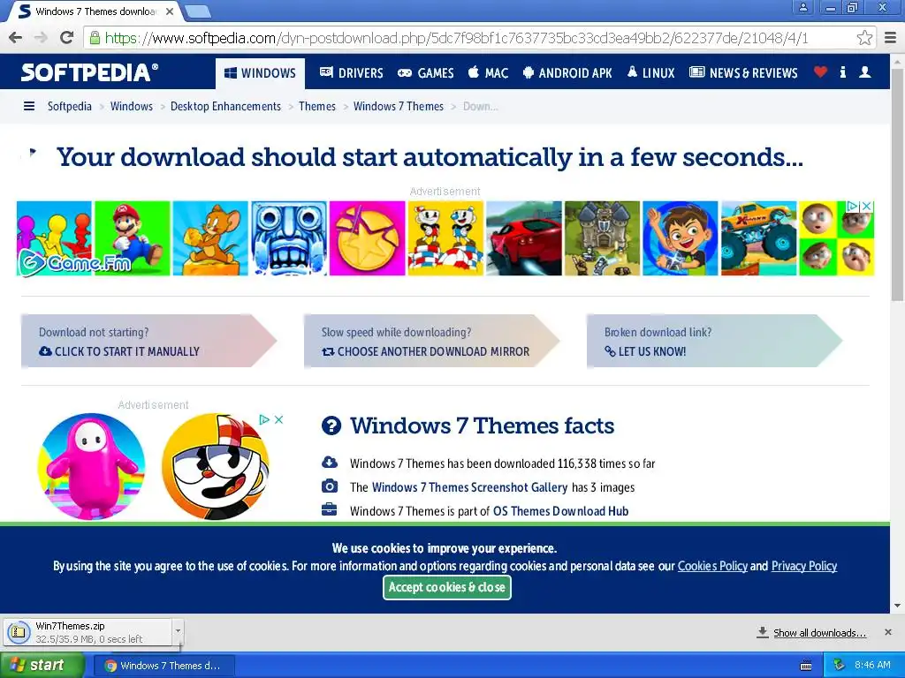Click the keyboard icon in system tray
905x678 pixels.
coord(806,666)
